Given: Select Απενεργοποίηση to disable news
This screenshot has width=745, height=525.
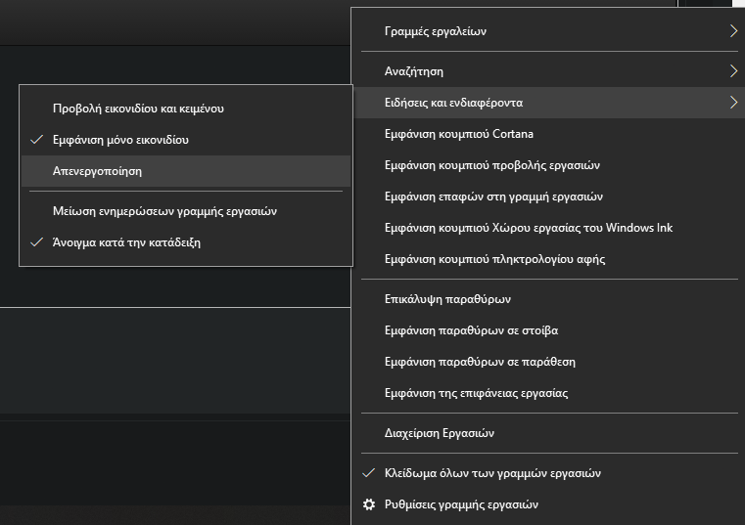Looking at the screenshot, I should [97, 170].
